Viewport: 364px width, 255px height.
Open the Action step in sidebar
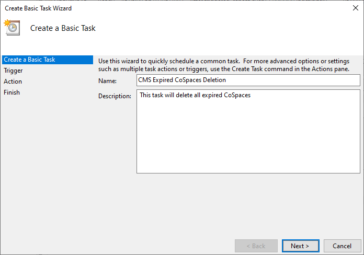pos(13,82)
